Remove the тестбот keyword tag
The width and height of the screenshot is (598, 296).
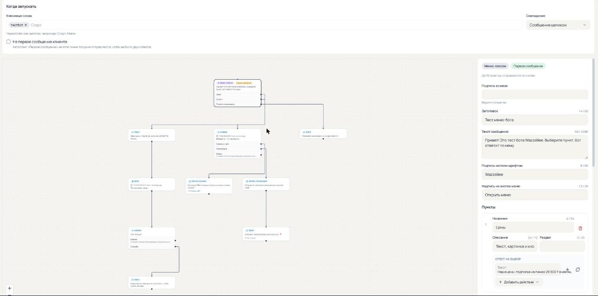click(26, 25)
